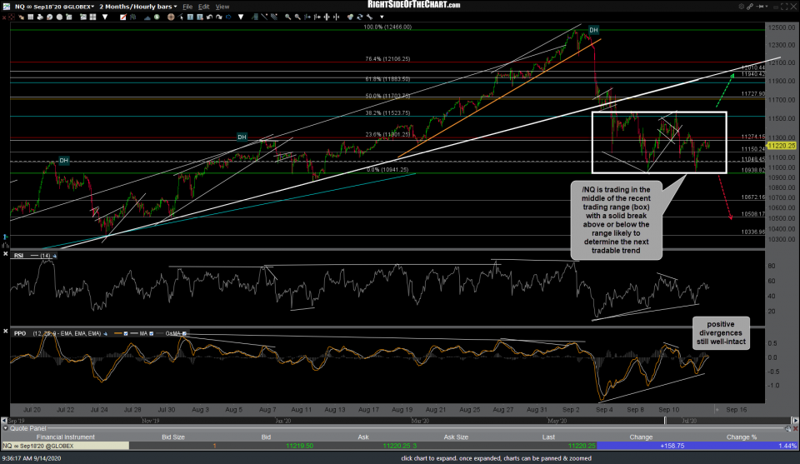Expand the first toolbar overflow triangle
The image size is (800, 464).
point(105,17)
